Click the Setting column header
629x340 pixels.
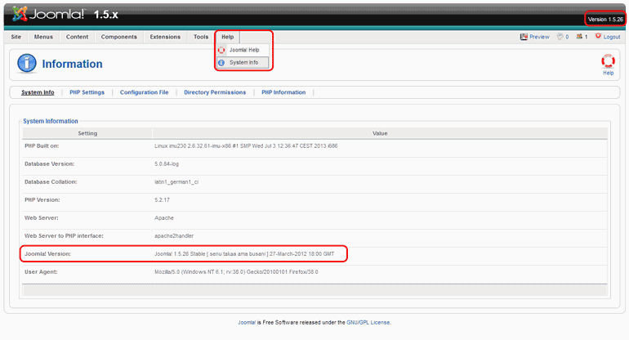[x=87, y=133]
